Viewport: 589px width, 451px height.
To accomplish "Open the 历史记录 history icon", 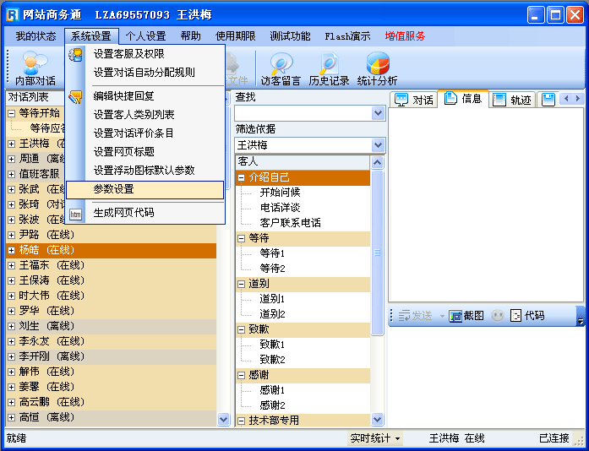I will [x=328, y=64].
